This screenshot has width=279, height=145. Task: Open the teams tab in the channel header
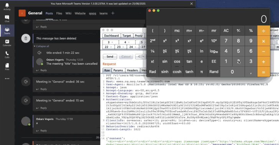(103, 13)
